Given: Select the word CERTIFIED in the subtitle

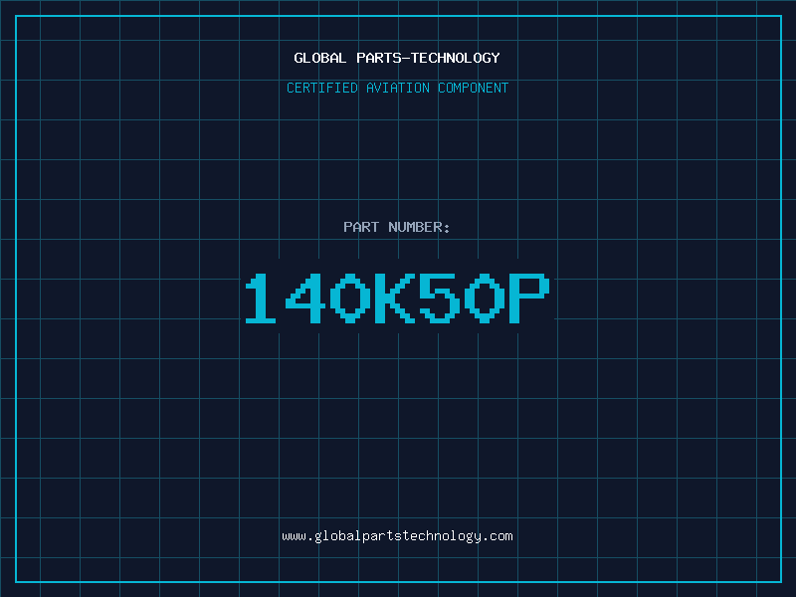Looking at the screenshot, I should [x=322, y=88].
